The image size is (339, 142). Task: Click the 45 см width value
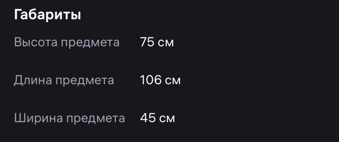157,118
